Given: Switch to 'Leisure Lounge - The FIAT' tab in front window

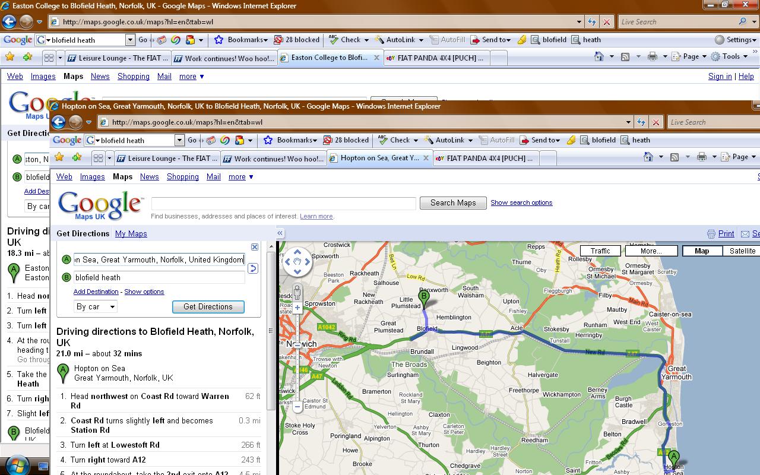Looking at the screenshot, I should pos(166,159).
